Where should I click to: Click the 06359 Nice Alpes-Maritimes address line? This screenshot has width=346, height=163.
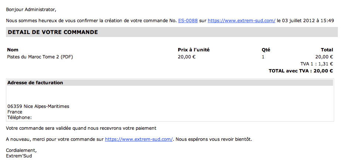pos(38,106)
